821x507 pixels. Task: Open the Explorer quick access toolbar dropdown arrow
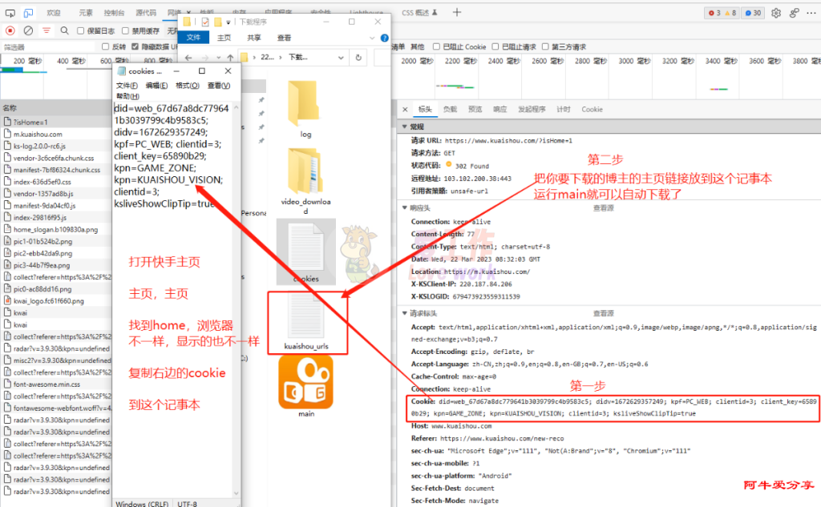tap(229, 22)
